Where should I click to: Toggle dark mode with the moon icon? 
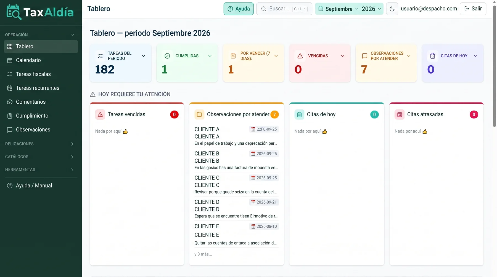click(x=392, y=9)
